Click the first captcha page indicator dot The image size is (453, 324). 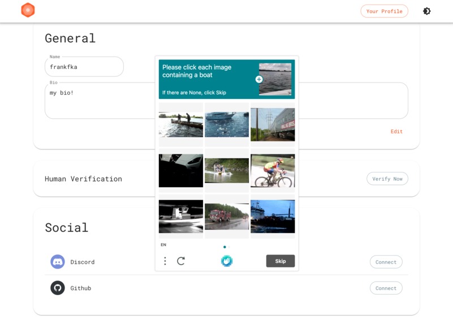coord(225,247)
